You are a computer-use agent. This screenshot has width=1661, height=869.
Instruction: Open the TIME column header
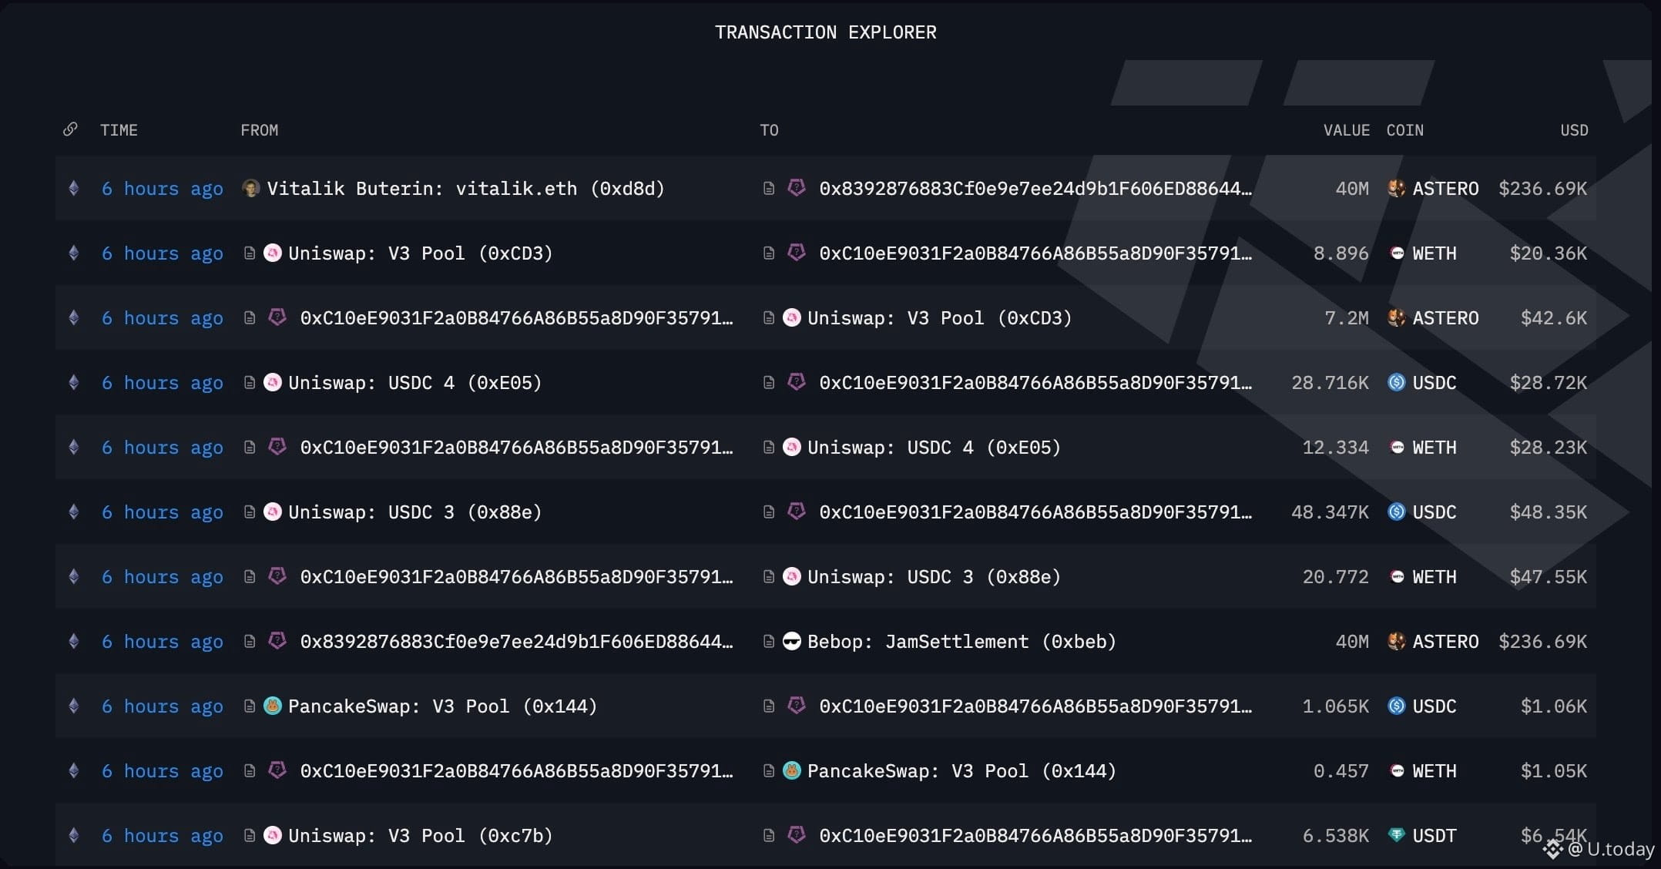(x=119, y=129)
